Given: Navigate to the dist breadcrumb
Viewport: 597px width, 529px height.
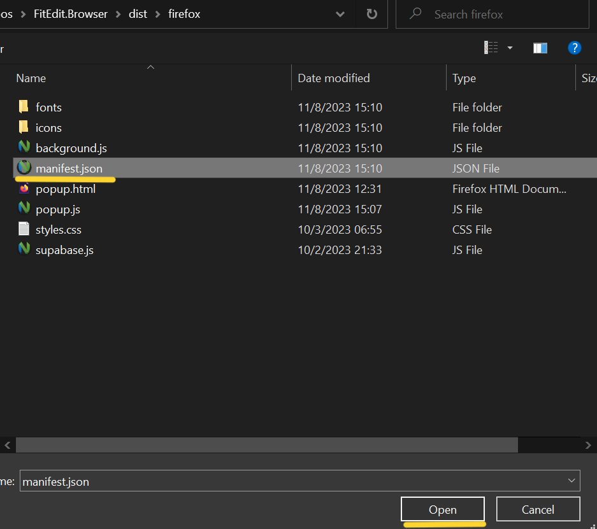Looking at the screenshot, I should click(138, 14).
